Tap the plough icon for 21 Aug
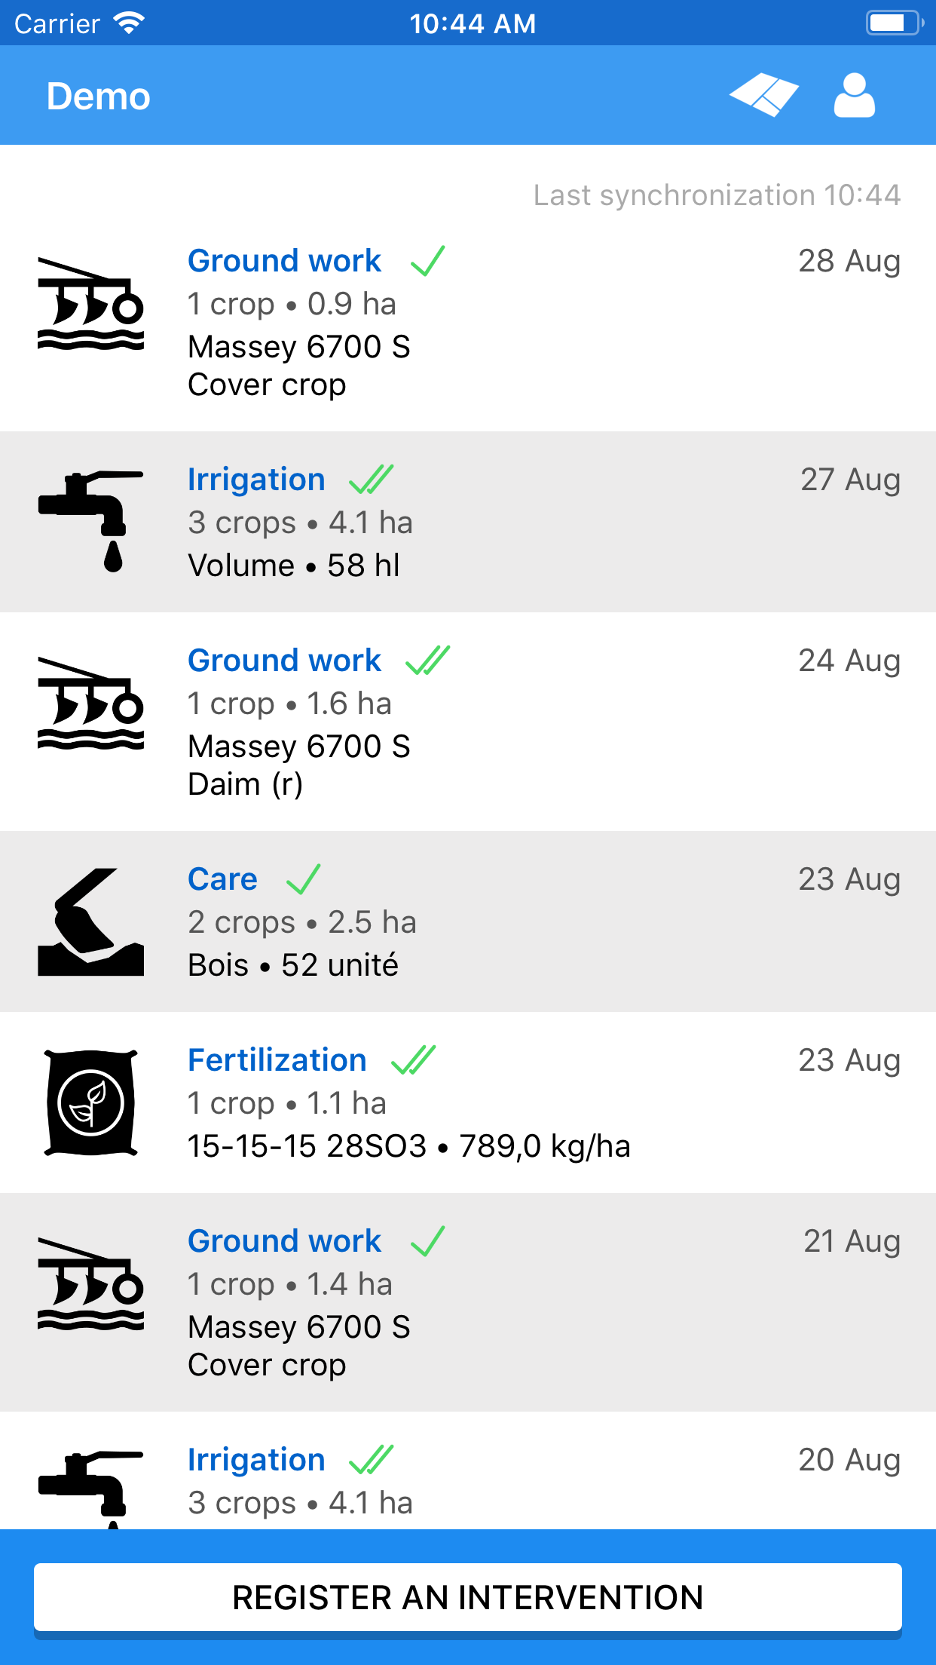The height and width of the screenshot is (1665, 936). tap(90, 1284)
